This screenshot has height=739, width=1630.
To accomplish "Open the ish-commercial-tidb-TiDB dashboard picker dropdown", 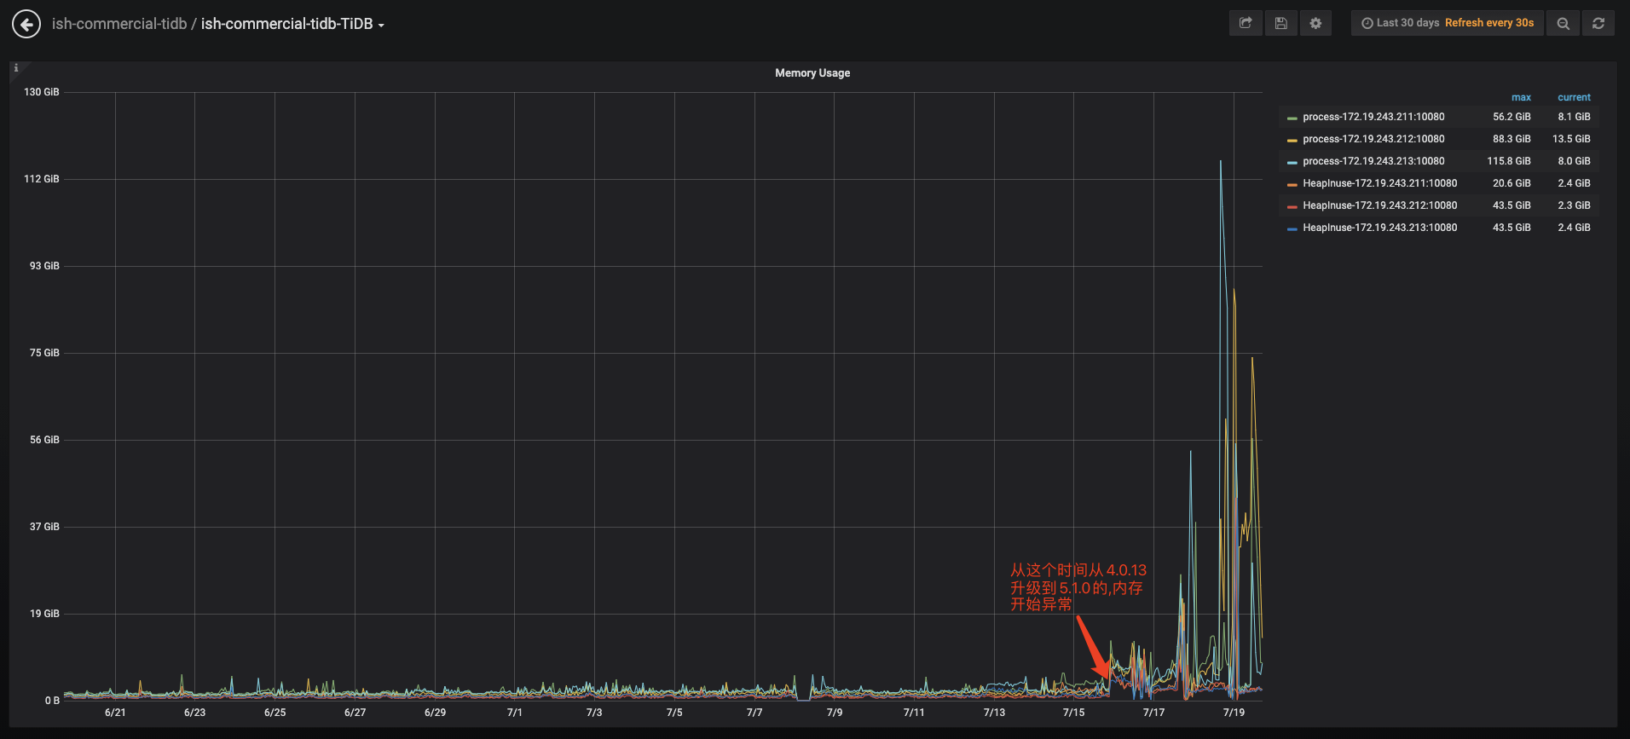I will [x=292, y=24].
